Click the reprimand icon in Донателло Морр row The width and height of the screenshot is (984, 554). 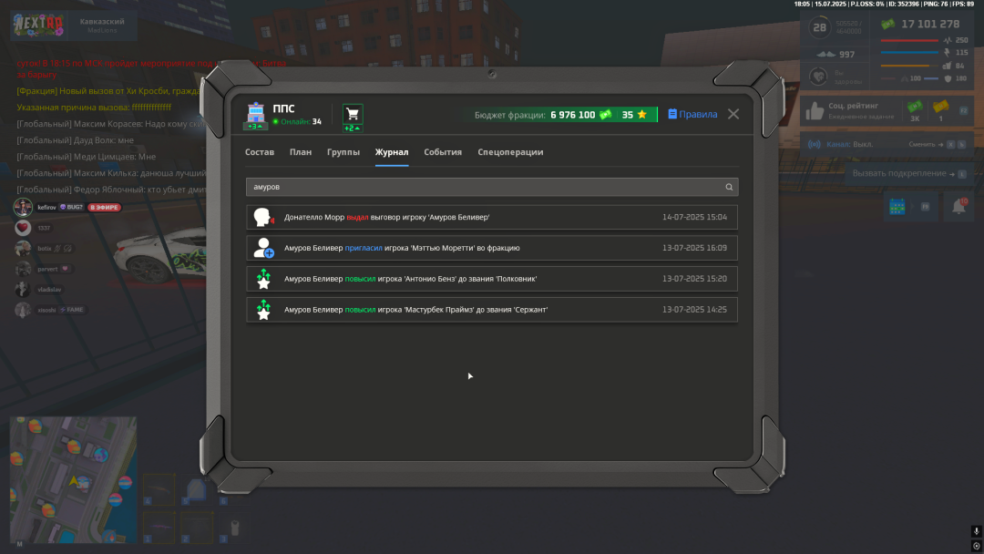click(263, 217)
